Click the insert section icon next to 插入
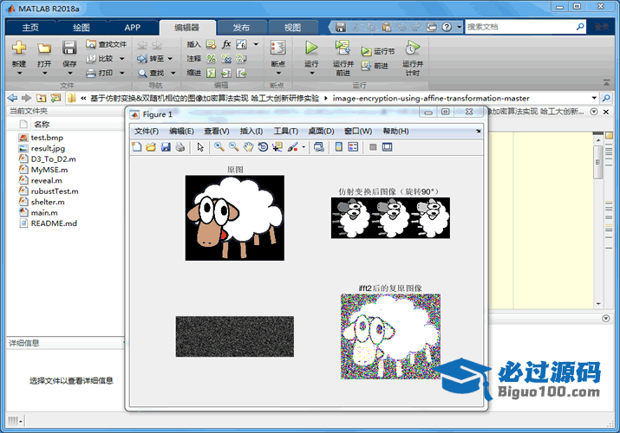The height and width of the screenshot is (433, 620). (x=211, y=44)
